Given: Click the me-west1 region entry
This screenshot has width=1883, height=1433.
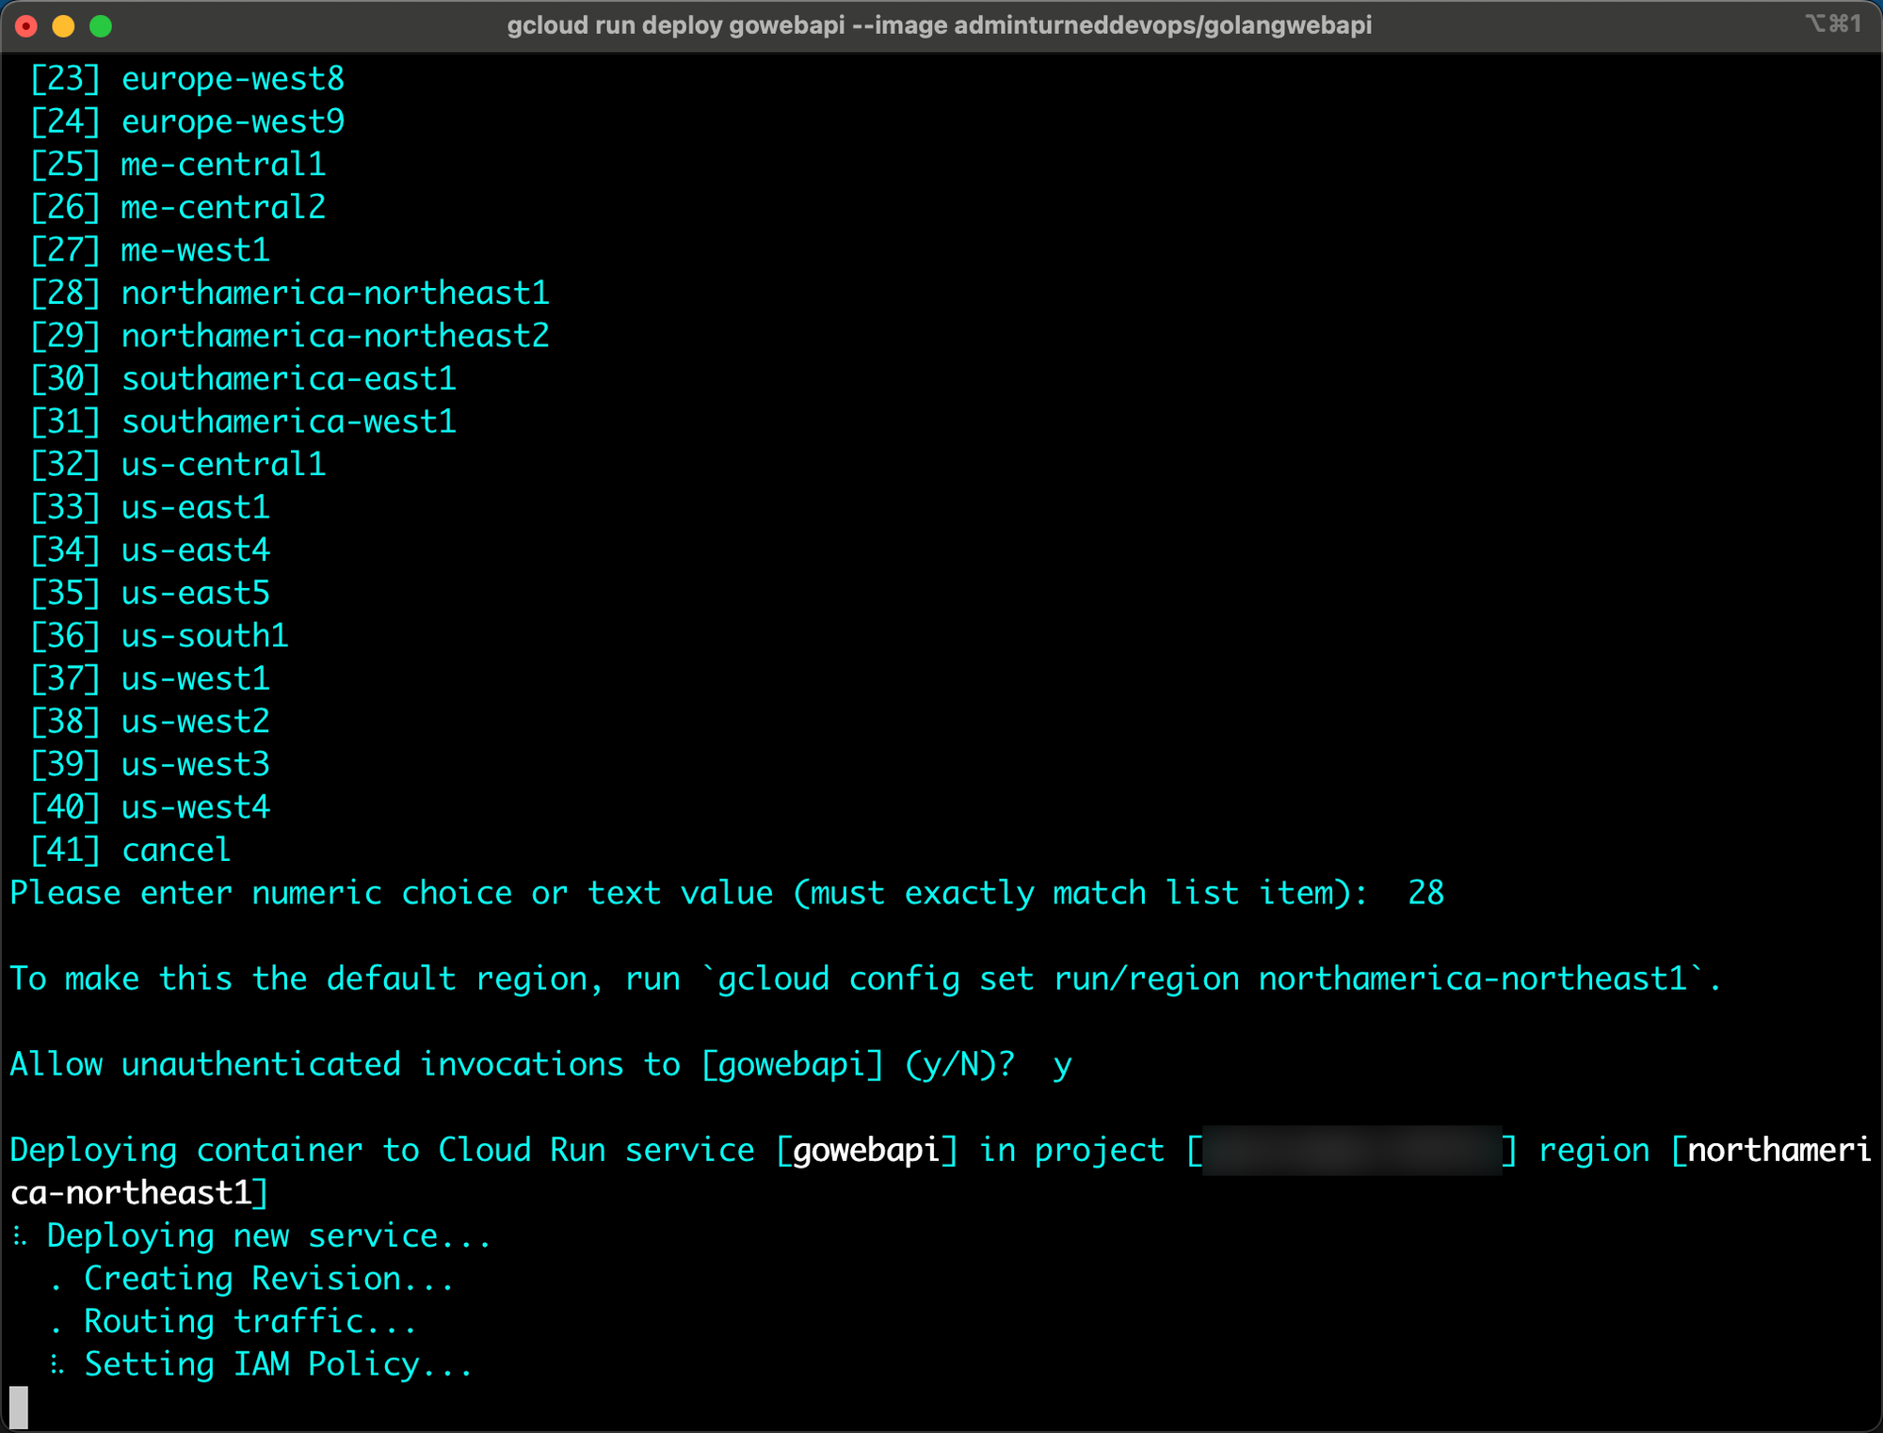Looking at the screenshot, I should [x=195, y=250].
